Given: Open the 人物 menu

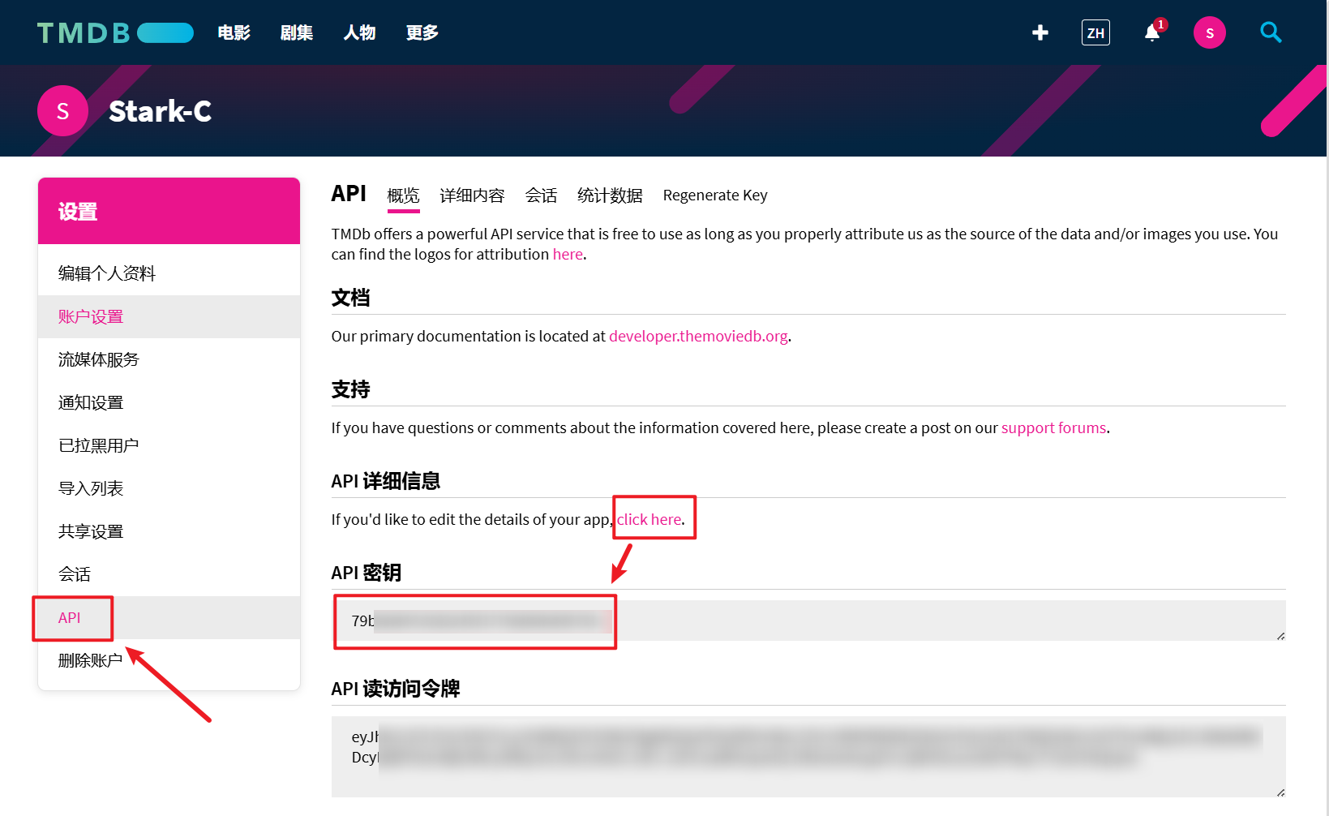Looking at the screenshot, I should (359, 32).
